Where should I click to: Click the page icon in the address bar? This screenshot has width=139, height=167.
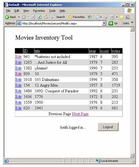tap(19, 24)
